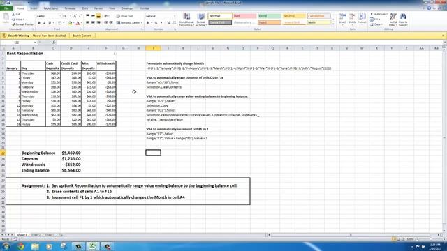Open the General number format dropdown
Viewport: 447px width, 251px height.
coord(175,16)
